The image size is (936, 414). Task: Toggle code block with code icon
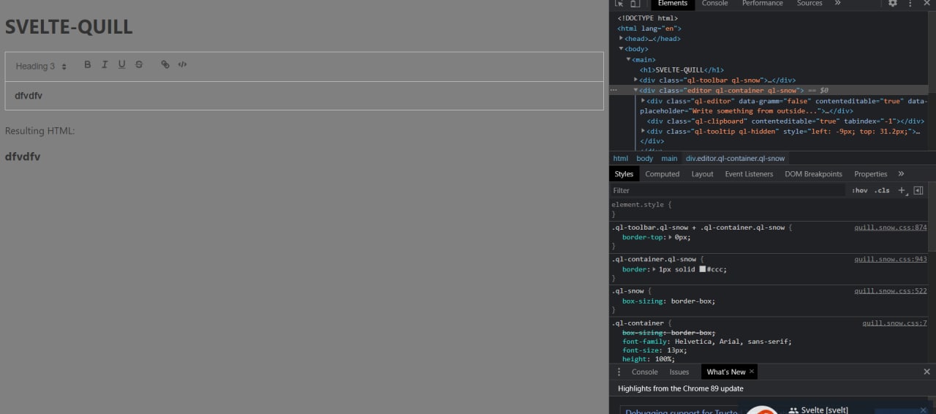pos(183,64)
